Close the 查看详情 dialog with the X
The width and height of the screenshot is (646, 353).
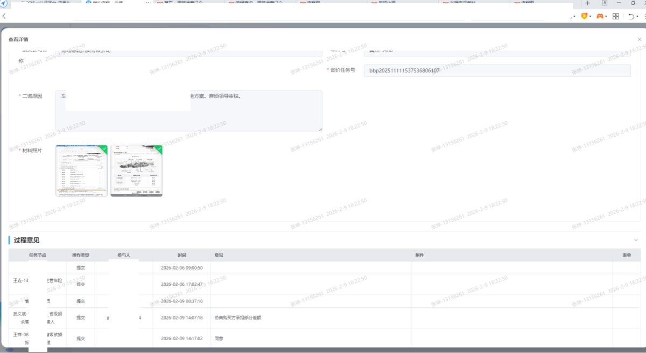tap(639, 39)
